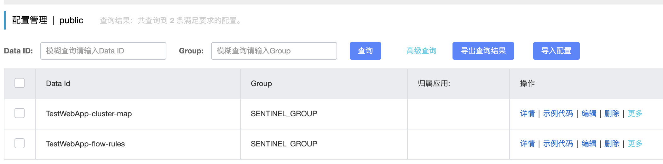Click the 导出查询结果 export button

point(483,51)
